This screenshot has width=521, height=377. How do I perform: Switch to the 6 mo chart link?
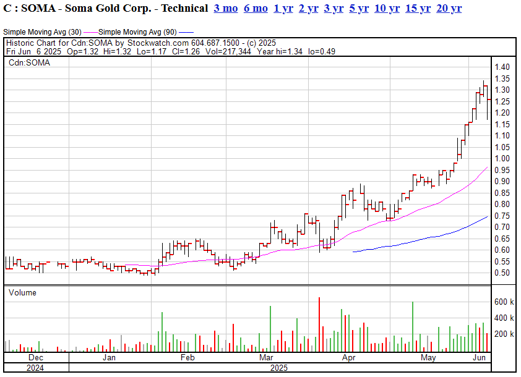pyautogui.click(x=256, y=8)
